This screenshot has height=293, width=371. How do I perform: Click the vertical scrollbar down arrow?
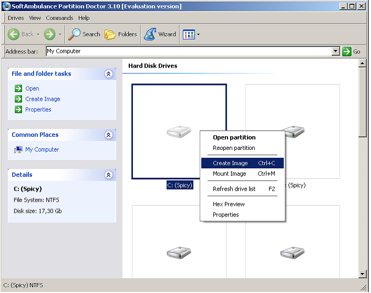click(x=362, y=274)
